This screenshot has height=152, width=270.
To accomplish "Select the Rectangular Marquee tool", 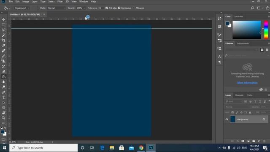I will [x=3, y=25].
